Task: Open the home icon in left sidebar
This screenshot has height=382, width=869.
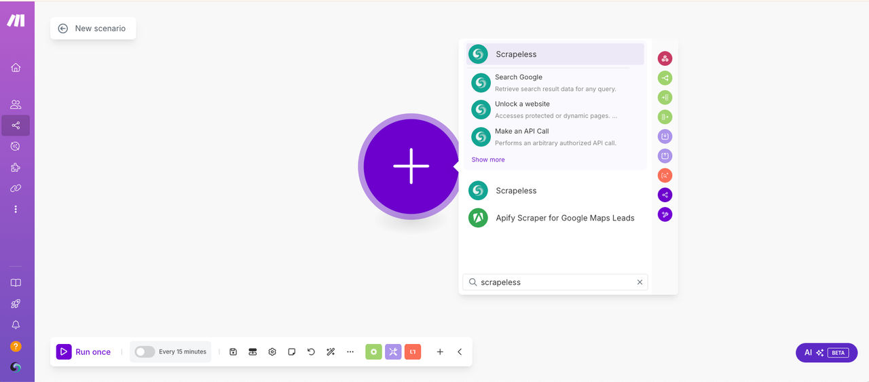Action: (x=16, y=67)
